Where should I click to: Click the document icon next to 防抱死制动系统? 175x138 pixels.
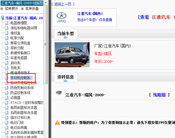pyautogui.click(x=7, y=88)
